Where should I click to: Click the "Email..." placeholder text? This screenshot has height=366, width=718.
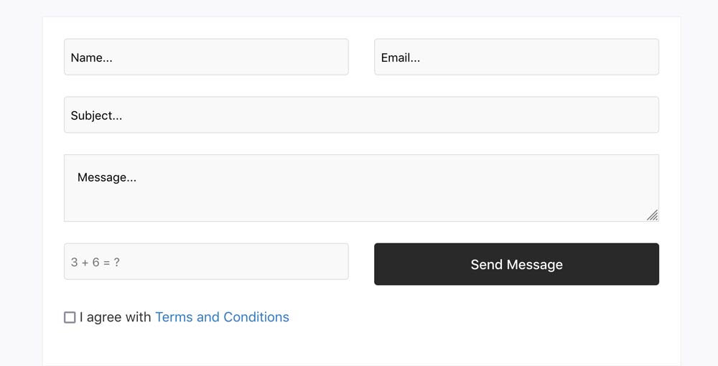pyautogui.click(x=401, y=58)
